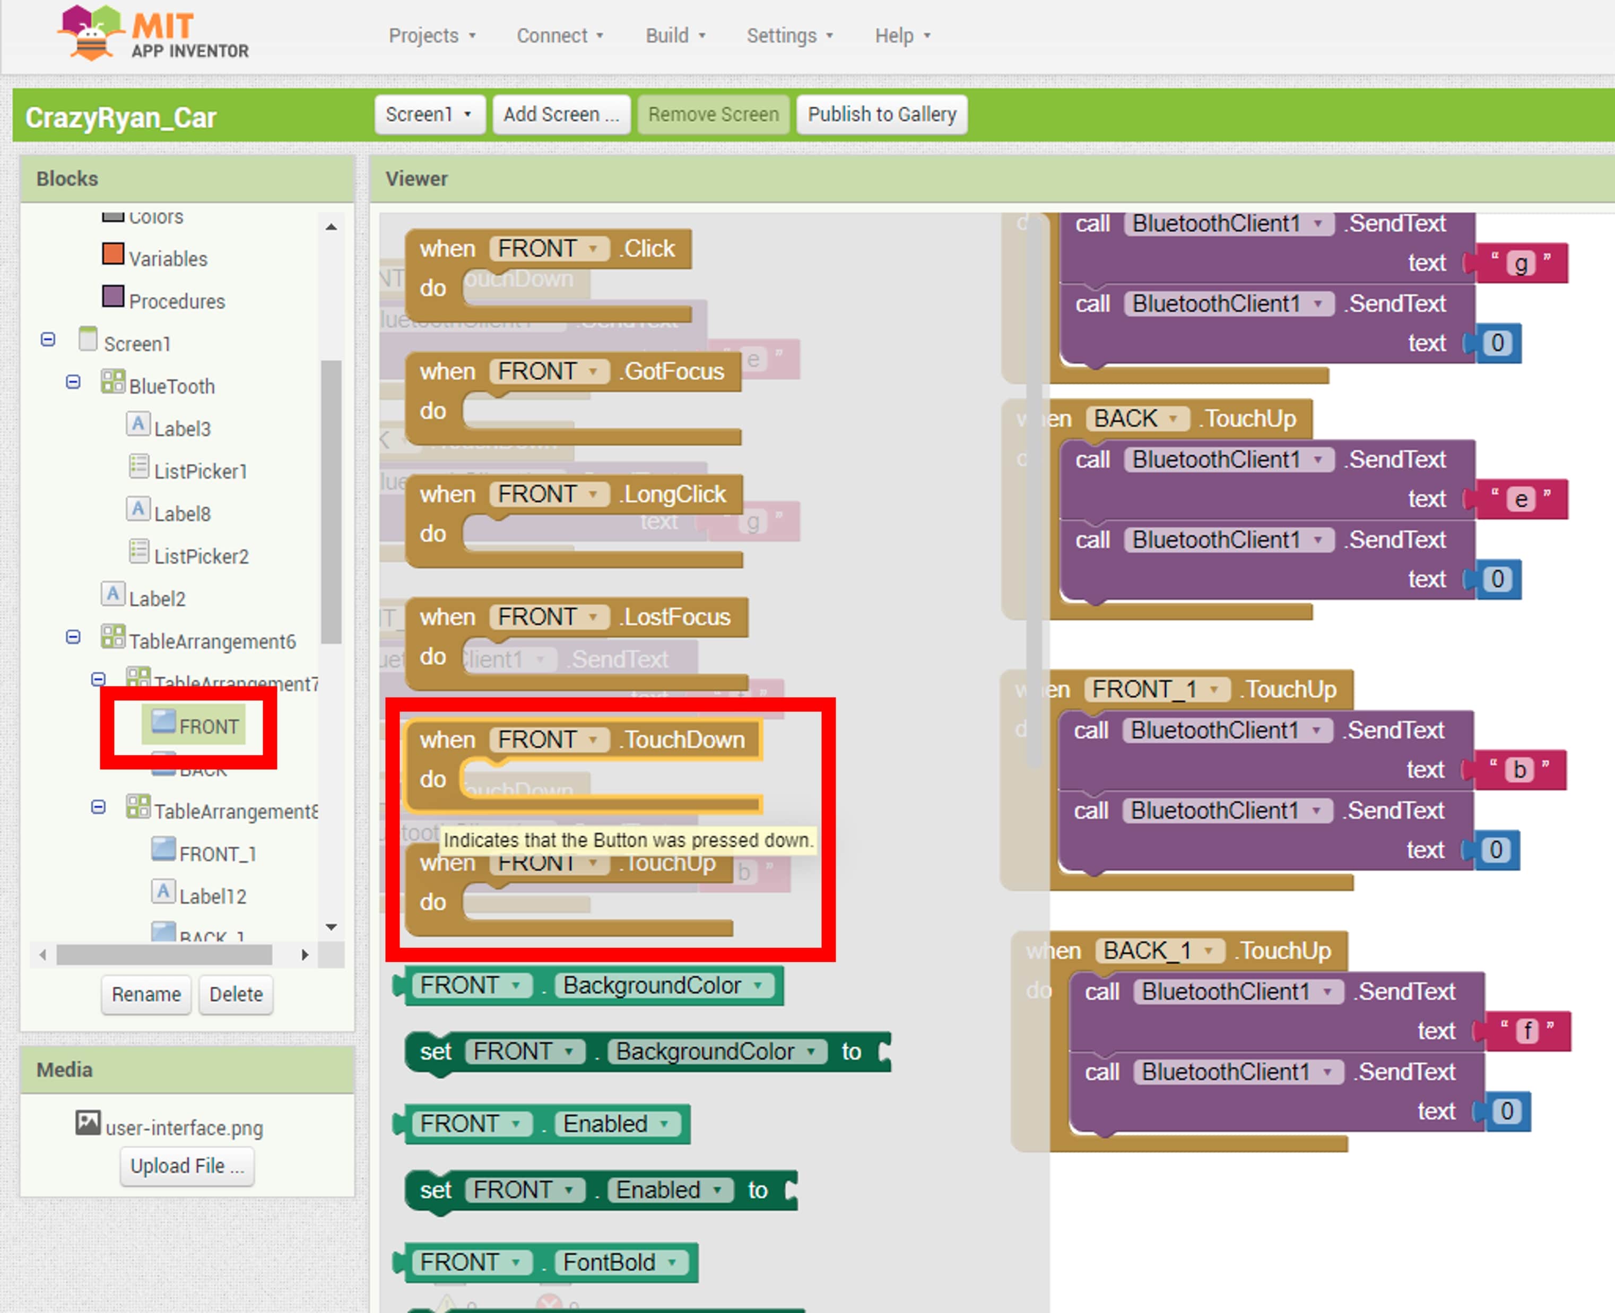The image size is (1615, 1313).
Task: Collapse the Screen1 tree node
Action: [x=48, y=340]
